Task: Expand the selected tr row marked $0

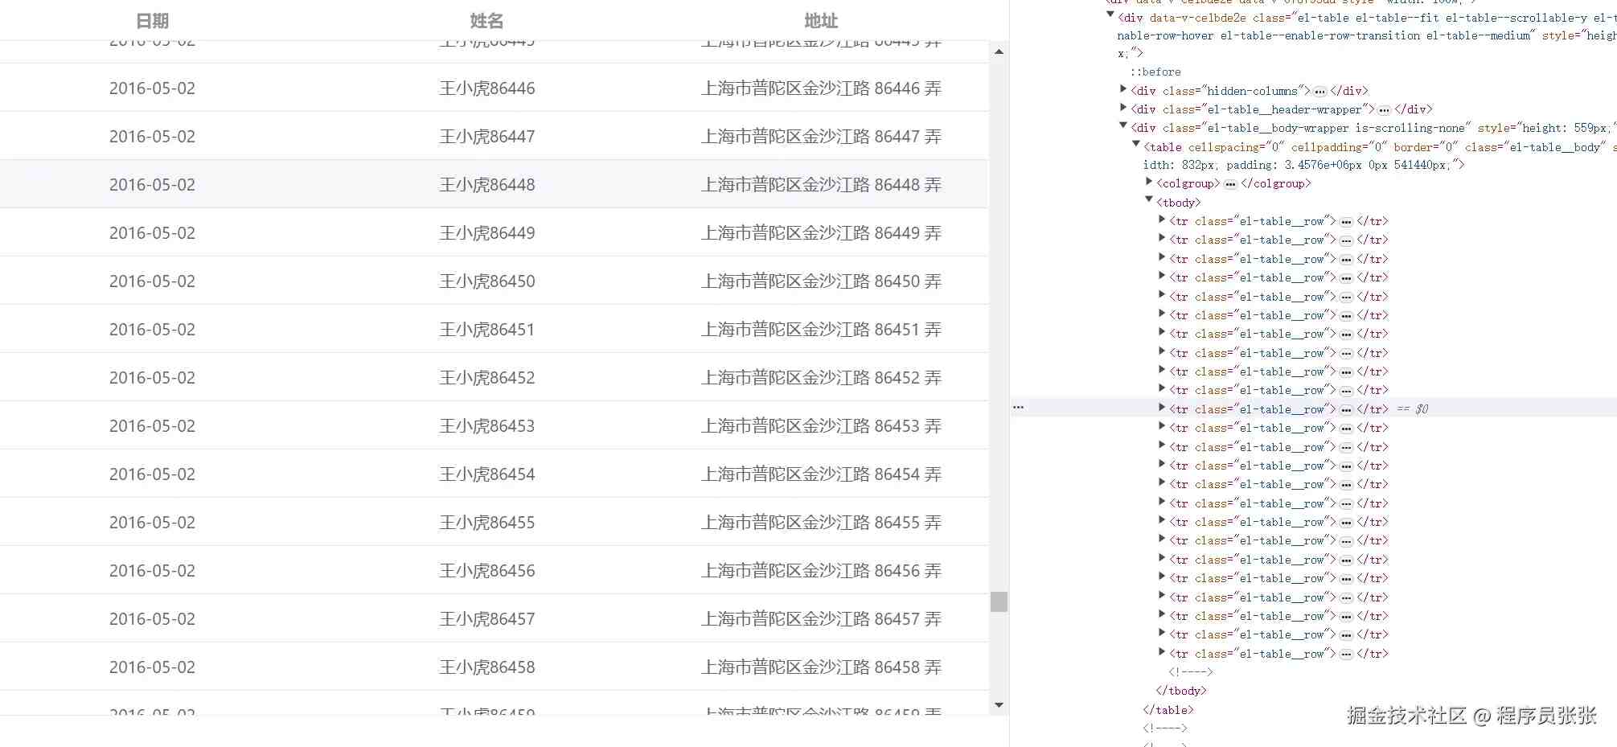Action: [1162, 408]
